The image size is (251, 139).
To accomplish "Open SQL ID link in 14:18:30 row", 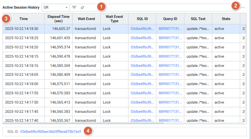I will pyautogui.click(x=142, y=29).
